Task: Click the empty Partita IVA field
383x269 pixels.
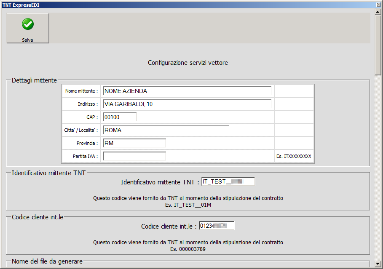Action: point(134,156)
